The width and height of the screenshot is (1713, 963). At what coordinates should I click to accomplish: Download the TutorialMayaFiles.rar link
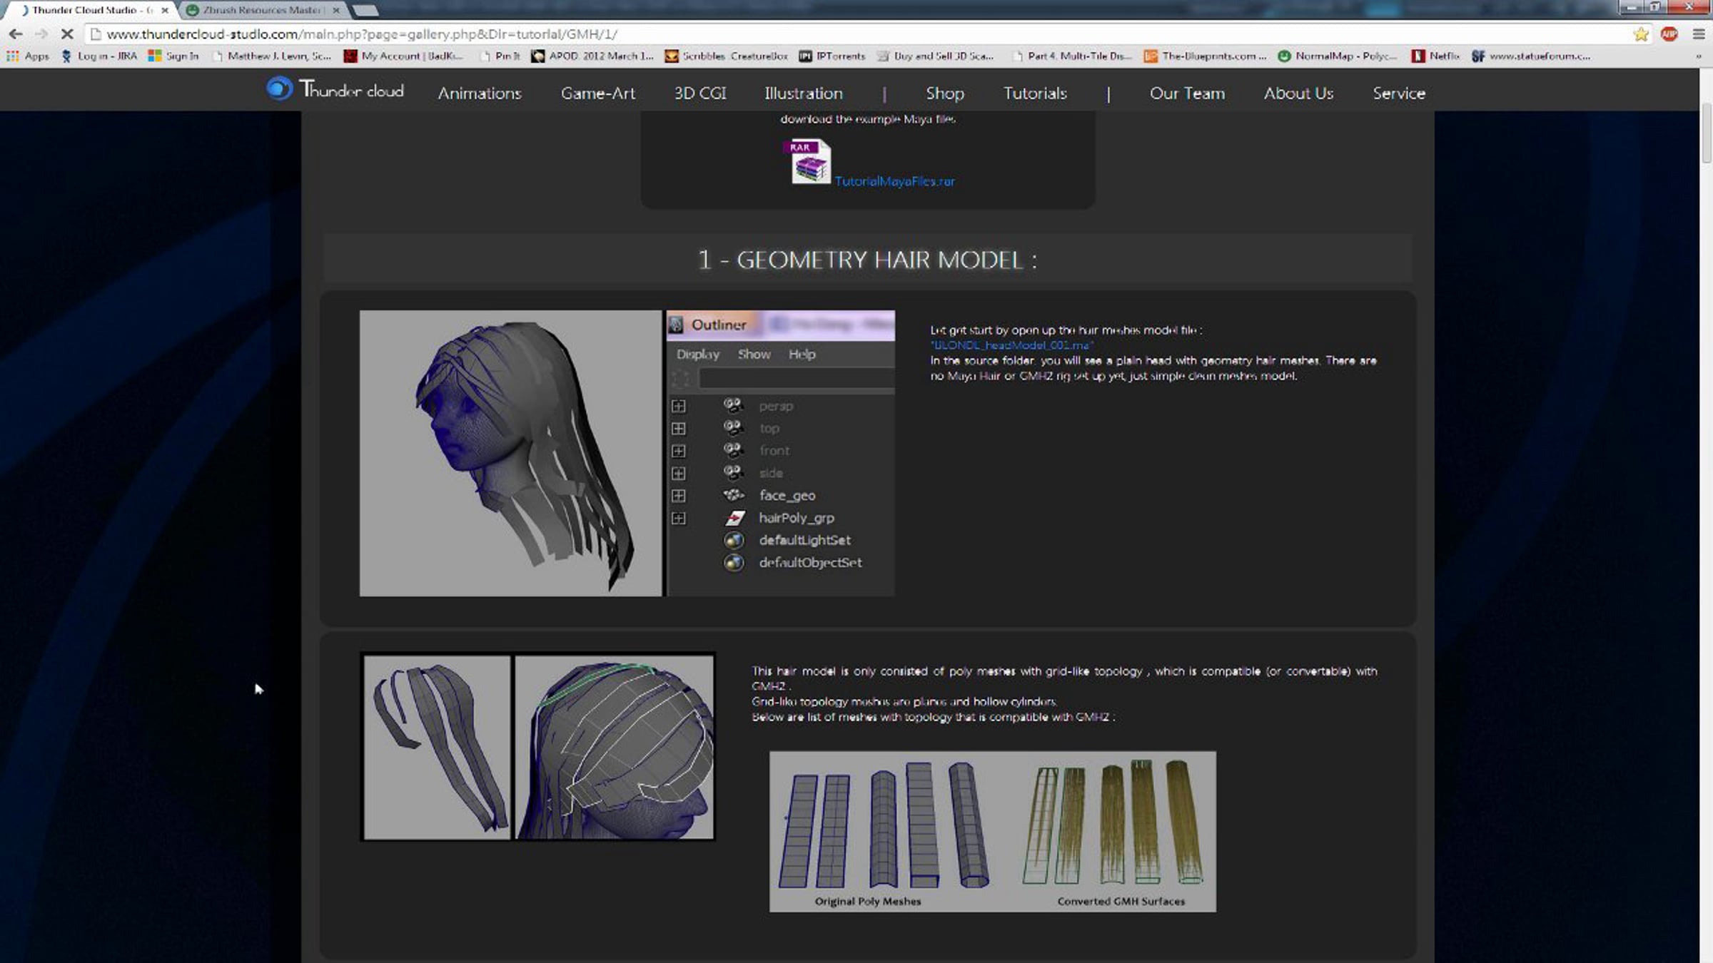click(894, 181)
